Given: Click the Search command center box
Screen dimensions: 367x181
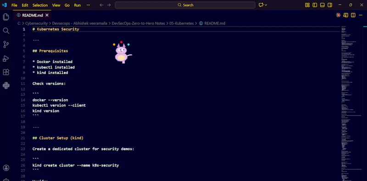Looking at the screenshot, I should pyautogui.click(x=185, y=5).
